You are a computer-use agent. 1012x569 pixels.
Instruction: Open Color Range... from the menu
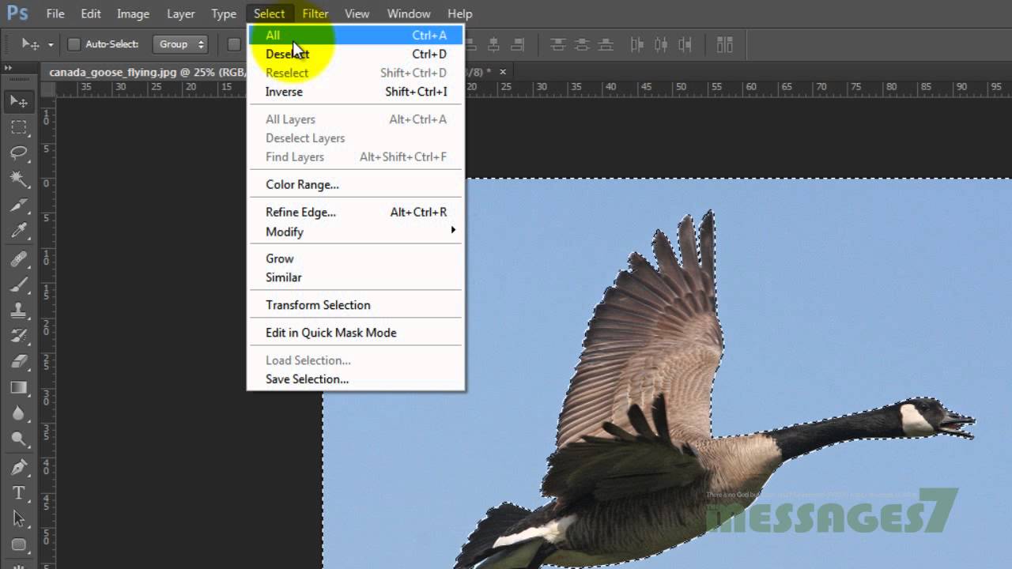pyautogui.click(x=356, y=184)
